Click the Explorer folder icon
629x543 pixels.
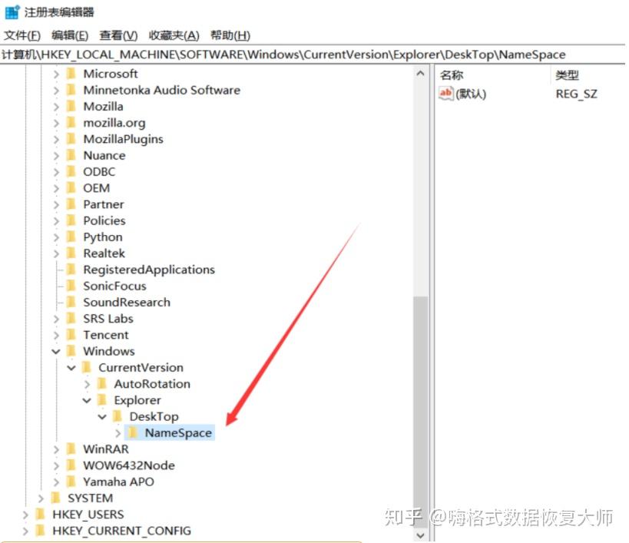tap(102, 400)
